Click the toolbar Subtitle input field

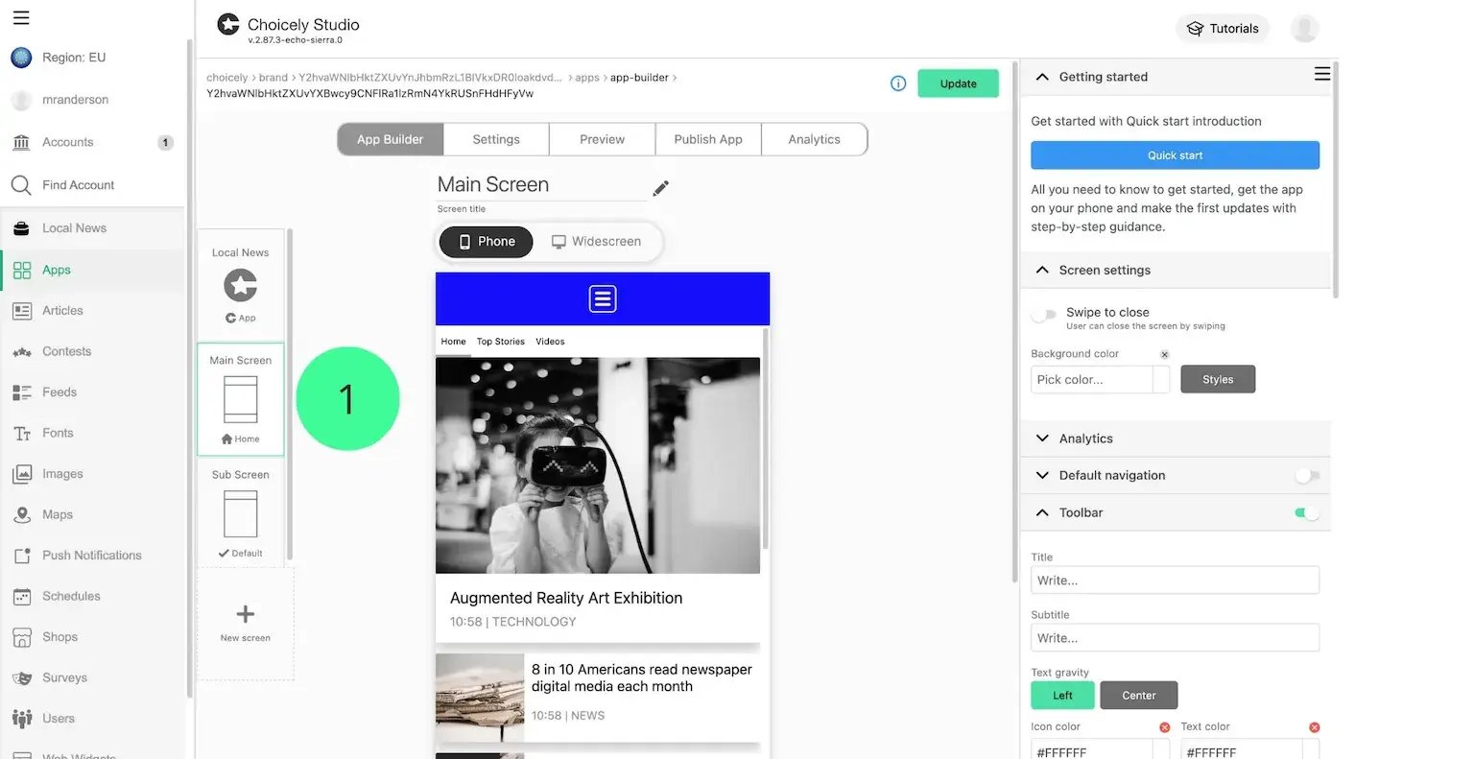[x=1175, y=638]
